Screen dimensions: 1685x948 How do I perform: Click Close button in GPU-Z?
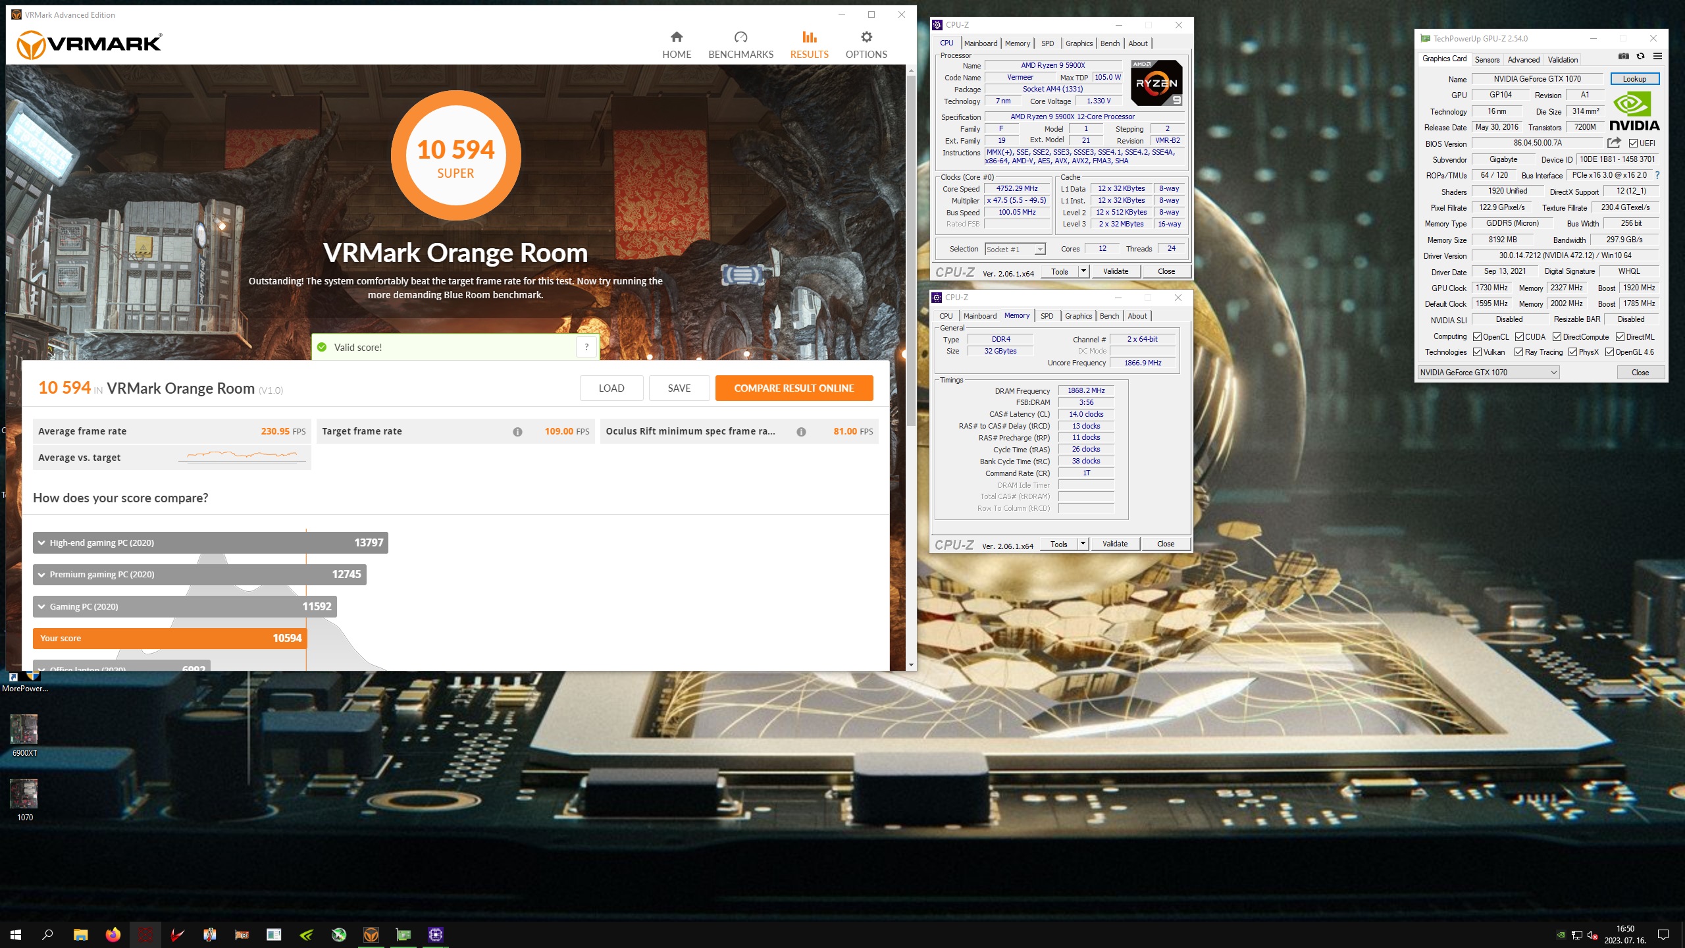1640,372
